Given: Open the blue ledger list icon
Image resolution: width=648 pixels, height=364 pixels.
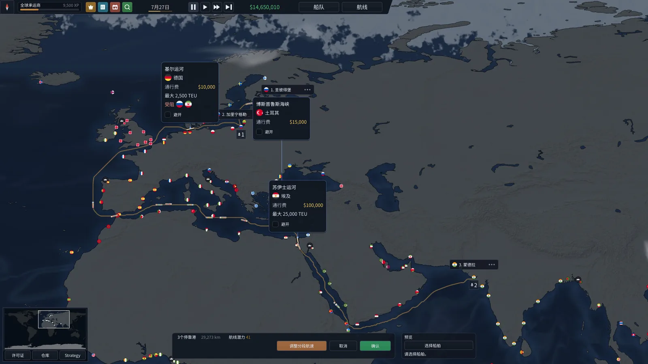Looking at the screenshot, I should [x=103, y=7].
